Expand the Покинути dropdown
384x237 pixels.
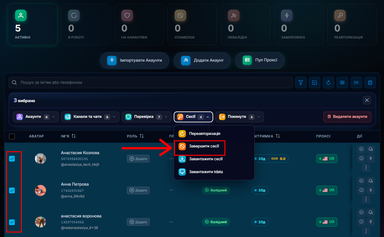click(240, 117)
